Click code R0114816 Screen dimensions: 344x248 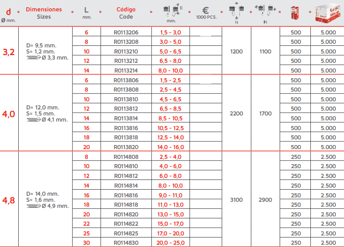point(126,195)
